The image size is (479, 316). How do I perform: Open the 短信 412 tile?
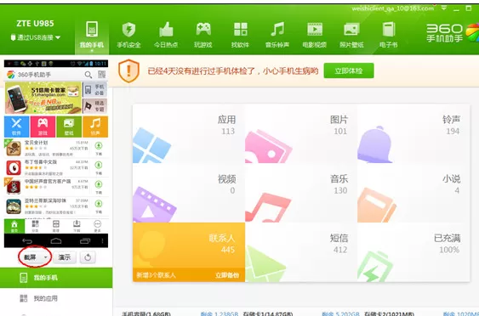(301, 252)
